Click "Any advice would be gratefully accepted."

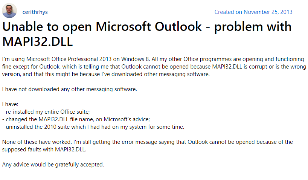pos(53,165)
